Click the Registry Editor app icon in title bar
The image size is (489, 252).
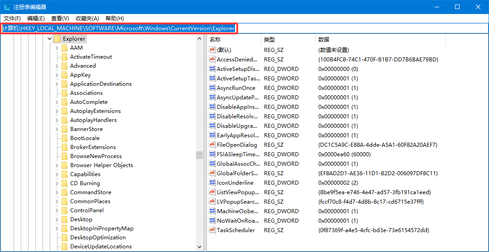(7, 6)
